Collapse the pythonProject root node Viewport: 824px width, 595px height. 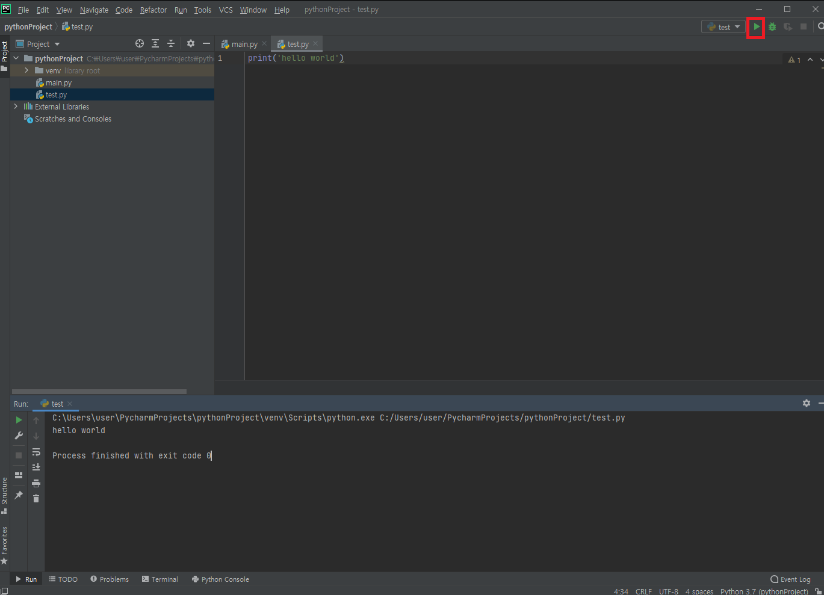pyautogui.click(x=16, y=59)
